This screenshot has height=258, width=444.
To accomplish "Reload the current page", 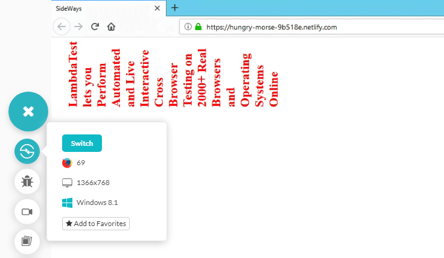I will pos(95,27).
